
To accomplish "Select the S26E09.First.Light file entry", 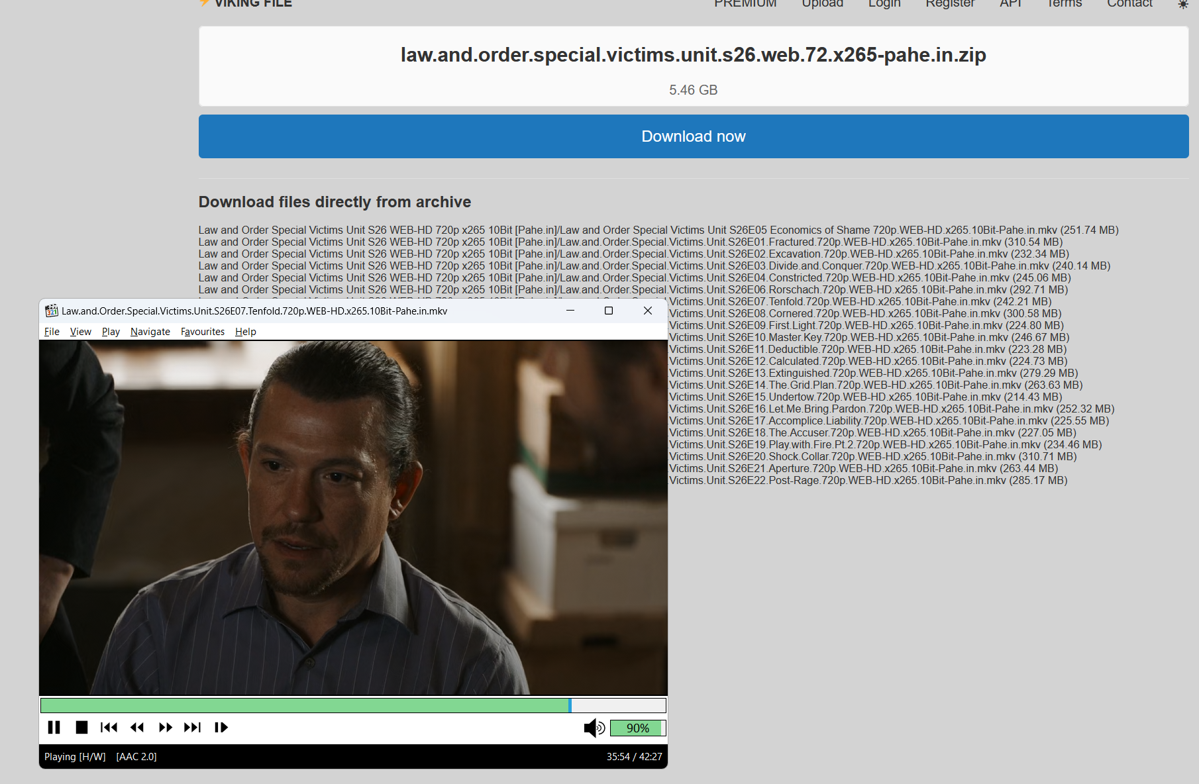I will pyautogui.click(x=866, y=326).
